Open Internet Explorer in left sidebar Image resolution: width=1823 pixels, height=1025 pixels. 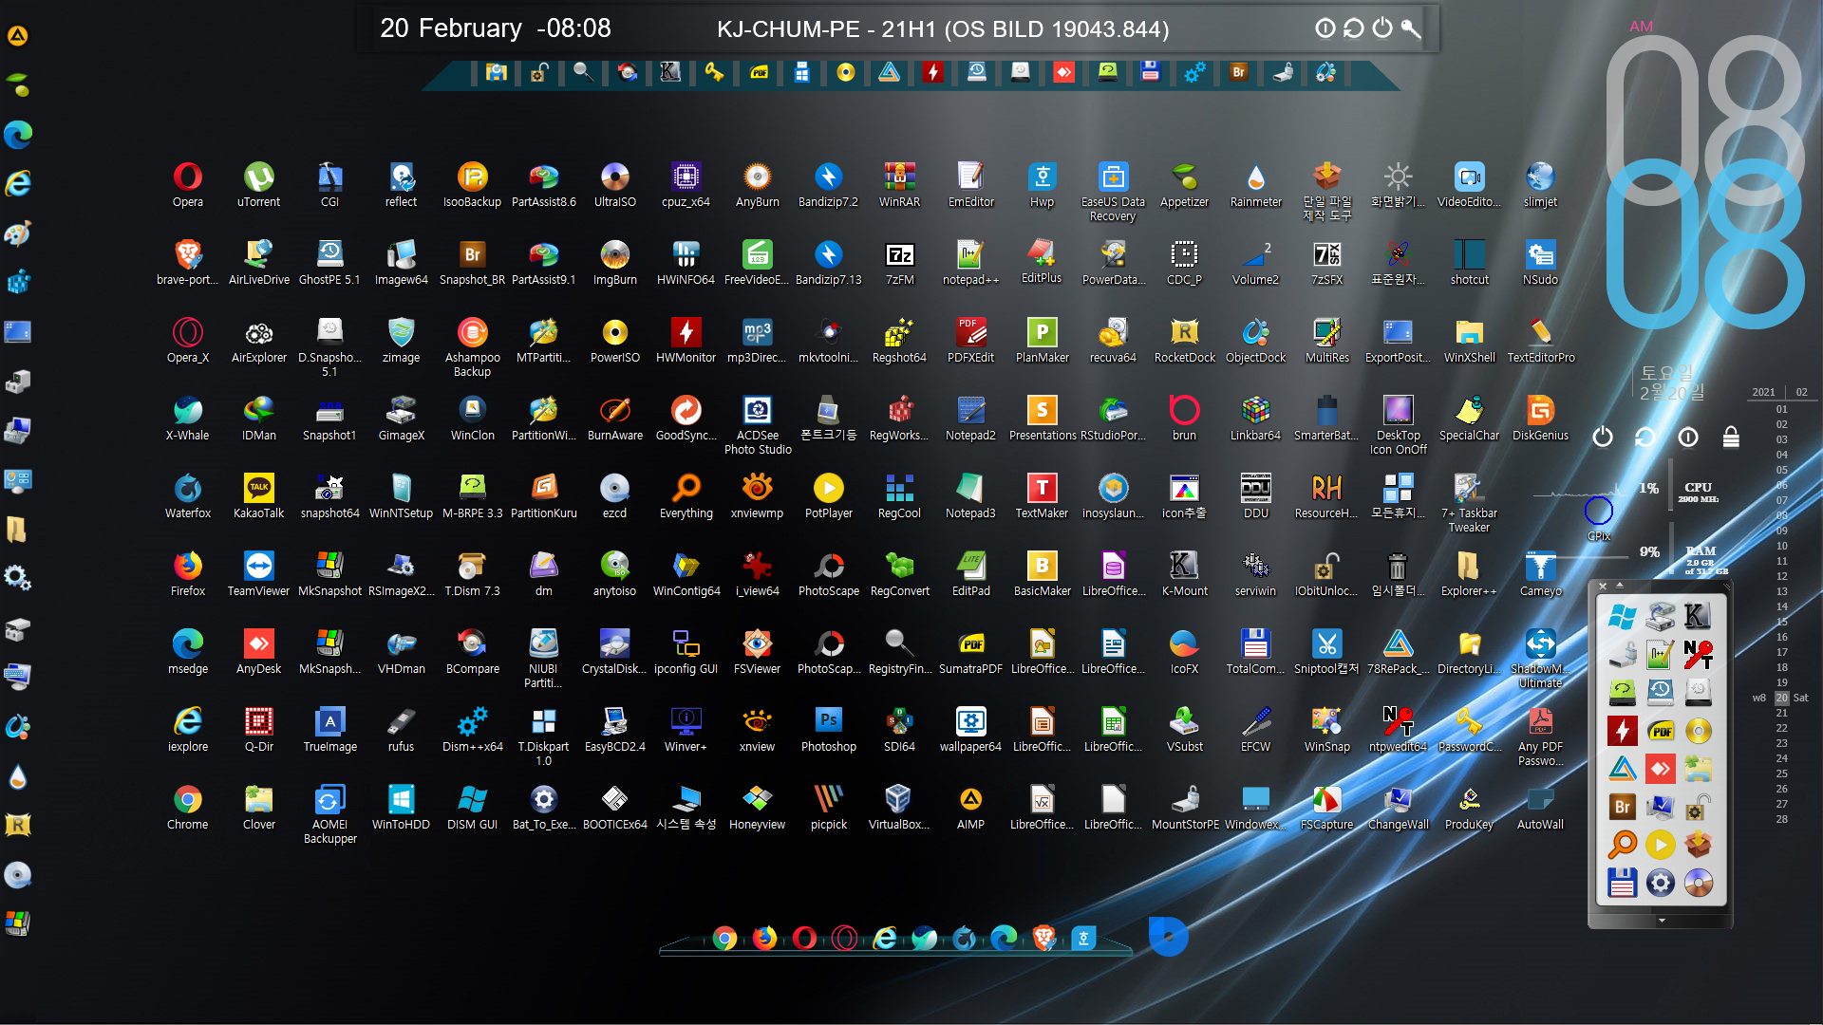tap(18, 183)
